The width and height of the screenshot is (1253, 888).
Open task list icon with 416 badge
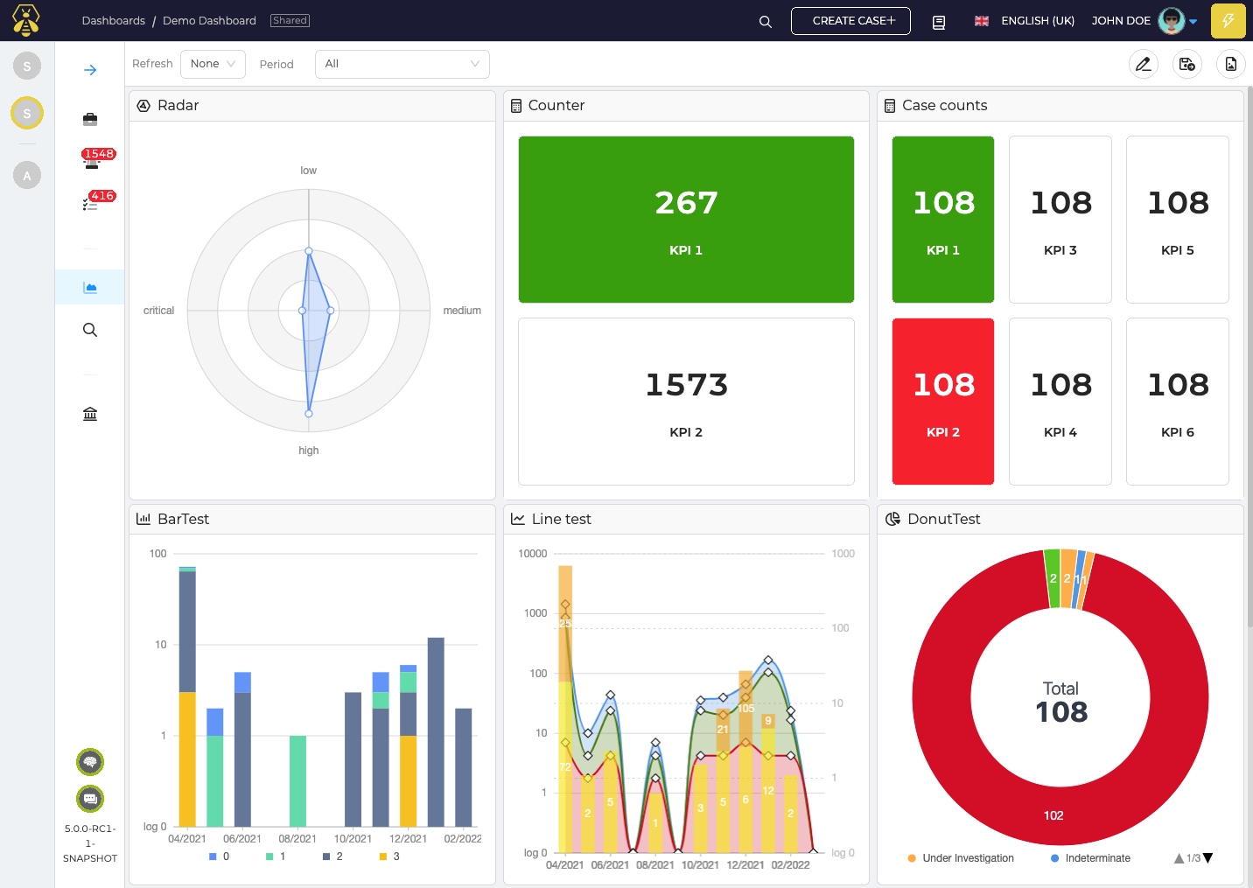coord(90,203)
